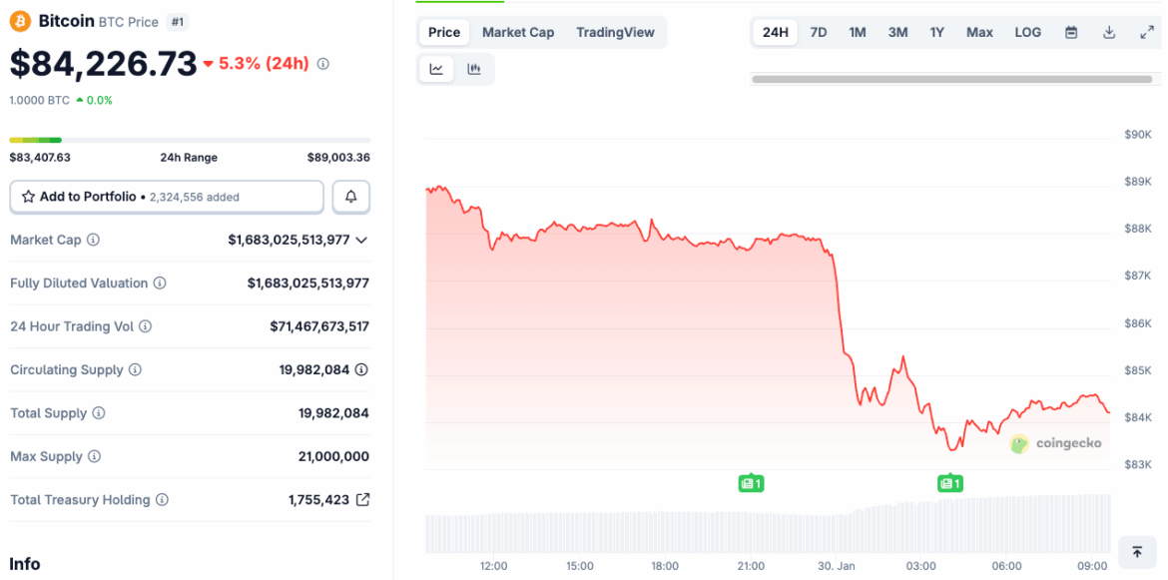This screenshot has width=1168, height=580.
Task: Expand the Market Cap row chevron
Action: (x=361, y=240)
